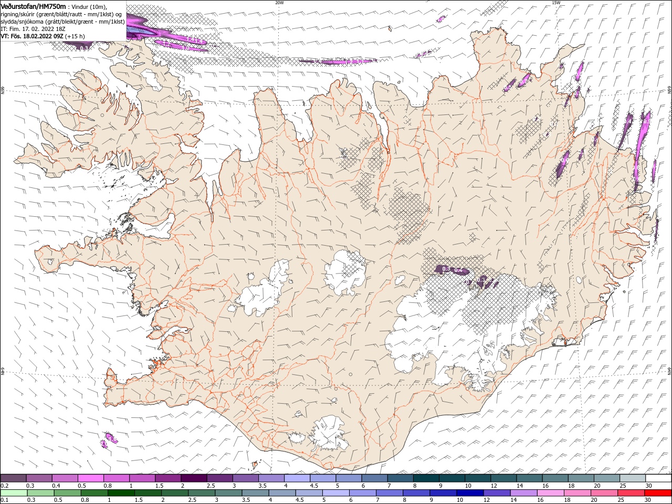
Task: Click the 'VT: Fös. 18.02.2022 09Z' valid time text
Action: pos(32,36)
